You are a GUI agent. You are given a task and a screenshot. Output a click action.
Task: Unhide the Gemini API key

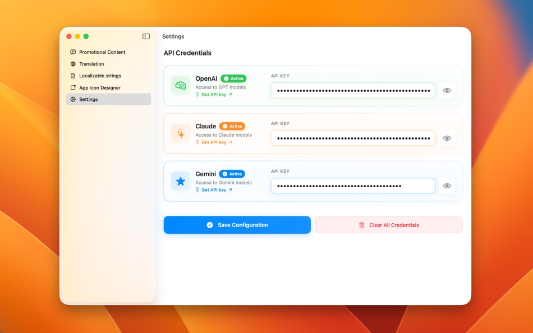tap(447, 186)
